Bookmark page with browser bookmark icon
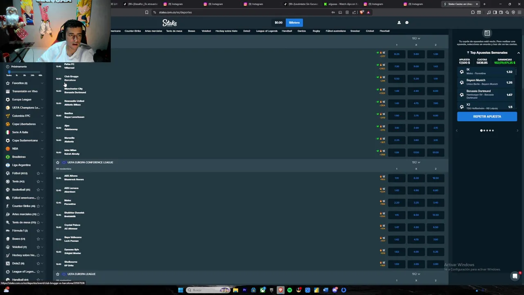524x295 pixels. (x=147, y=12)
